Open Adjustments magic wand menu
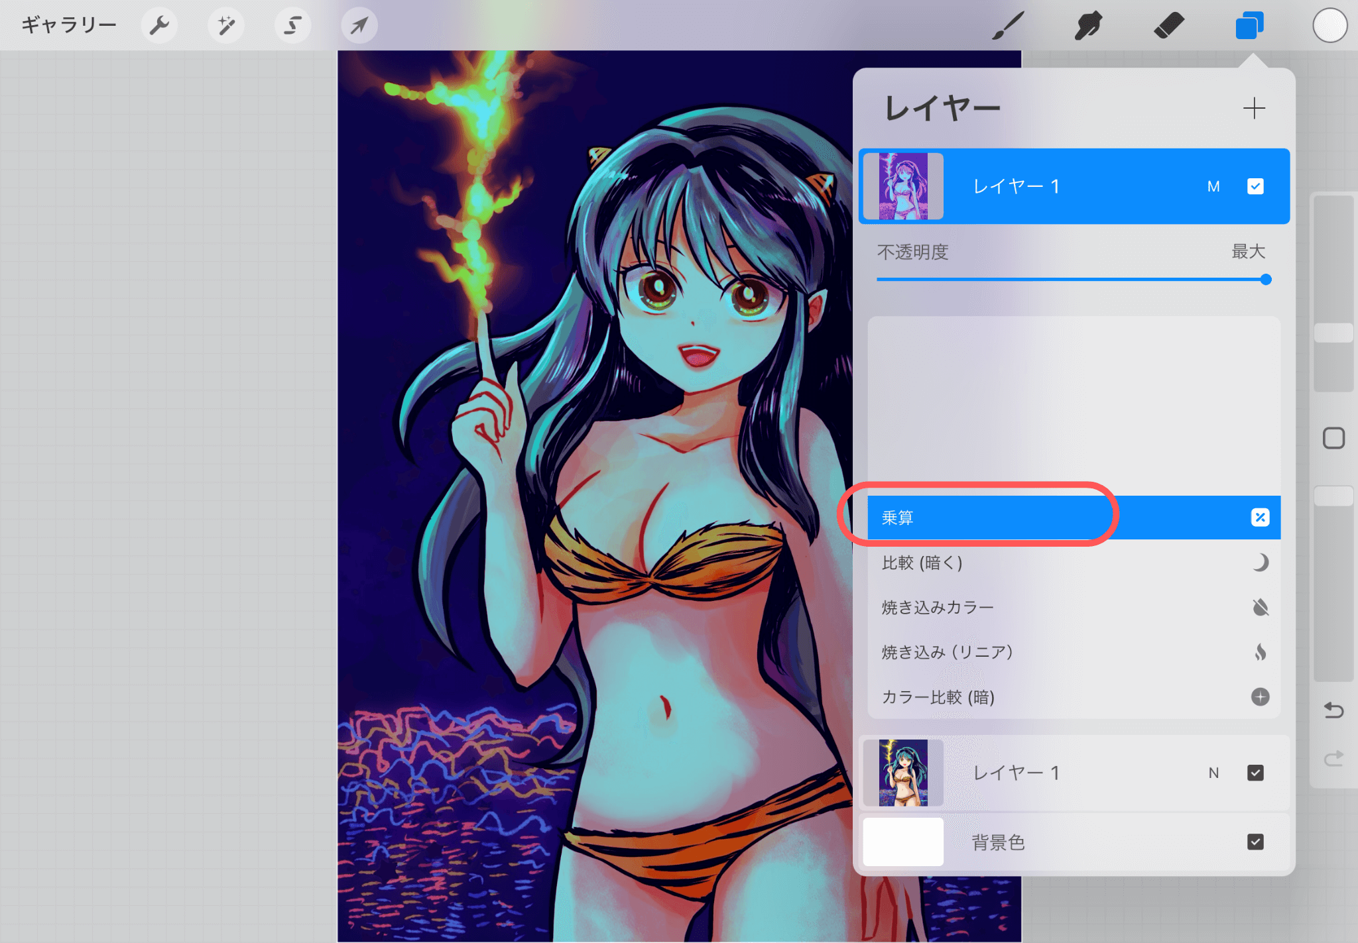This screenshot has height=943, width=1358. tap(226, 26)
